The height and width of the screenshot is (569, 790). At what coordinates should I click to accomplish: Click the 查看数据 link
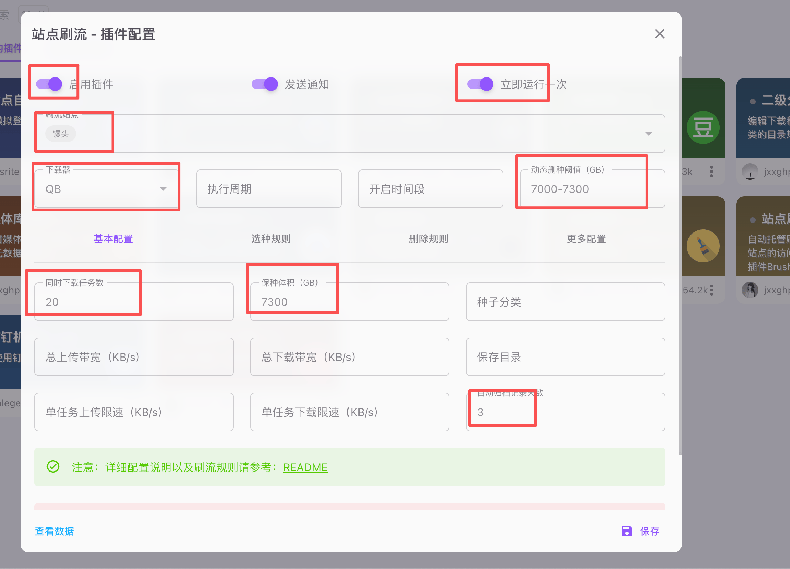click(54, 531)
